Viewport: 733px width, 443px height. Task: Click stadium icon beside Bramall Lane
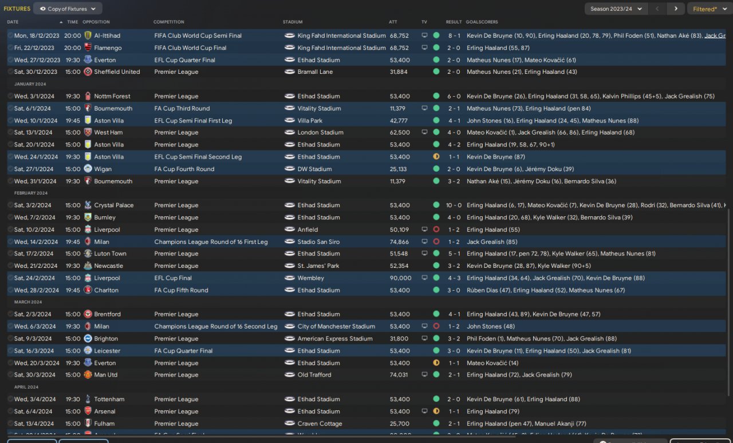(289, 72)
